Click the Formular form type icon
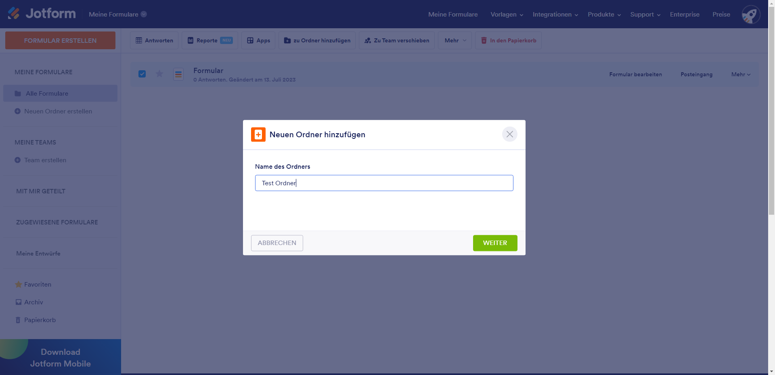The height and width of the screenshot is (375, 775). [178, 74]
